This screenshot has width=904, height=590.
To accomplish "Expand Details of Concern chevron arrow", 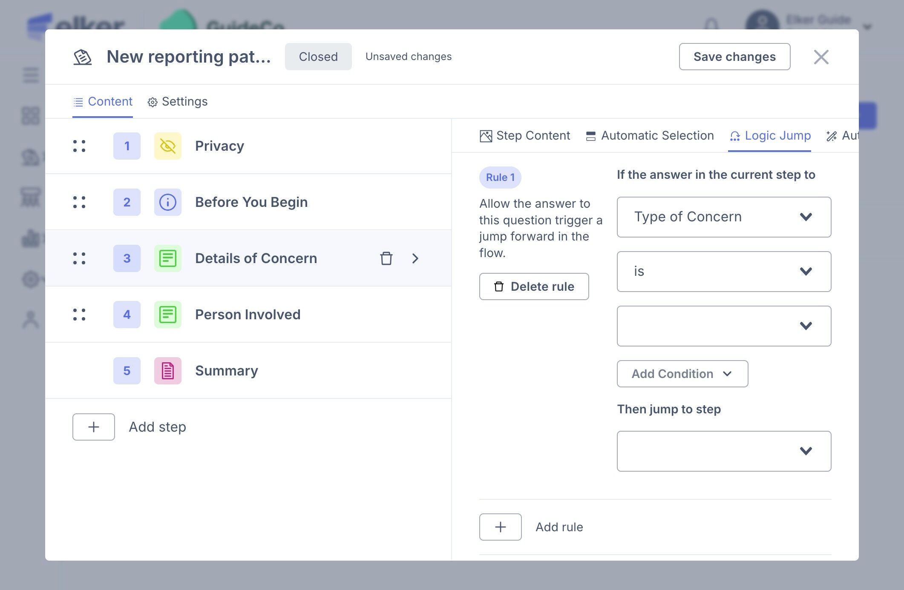I will pos(415,258).
